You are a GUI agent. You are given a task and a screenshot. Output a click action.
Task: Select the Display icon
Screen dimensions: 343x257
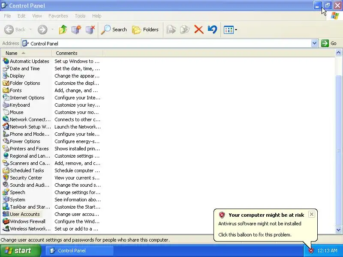pos(6,76)
